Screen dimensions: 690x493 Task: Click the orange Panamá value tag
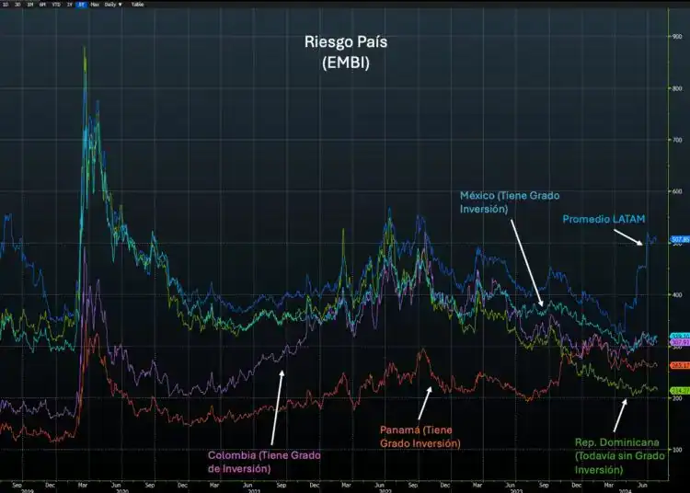[681, 365]
